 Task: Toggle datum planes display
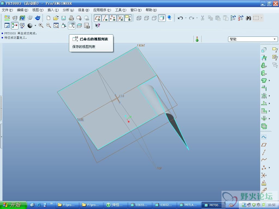(98, 18)
